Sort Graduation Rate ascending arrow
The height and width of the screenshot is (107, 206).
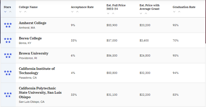click(179, 12)
